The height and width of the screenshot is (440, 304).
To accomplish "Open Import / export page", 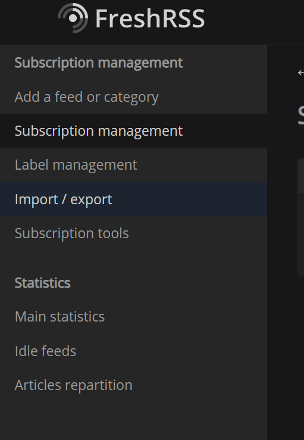I will click(x=133, y=199).
